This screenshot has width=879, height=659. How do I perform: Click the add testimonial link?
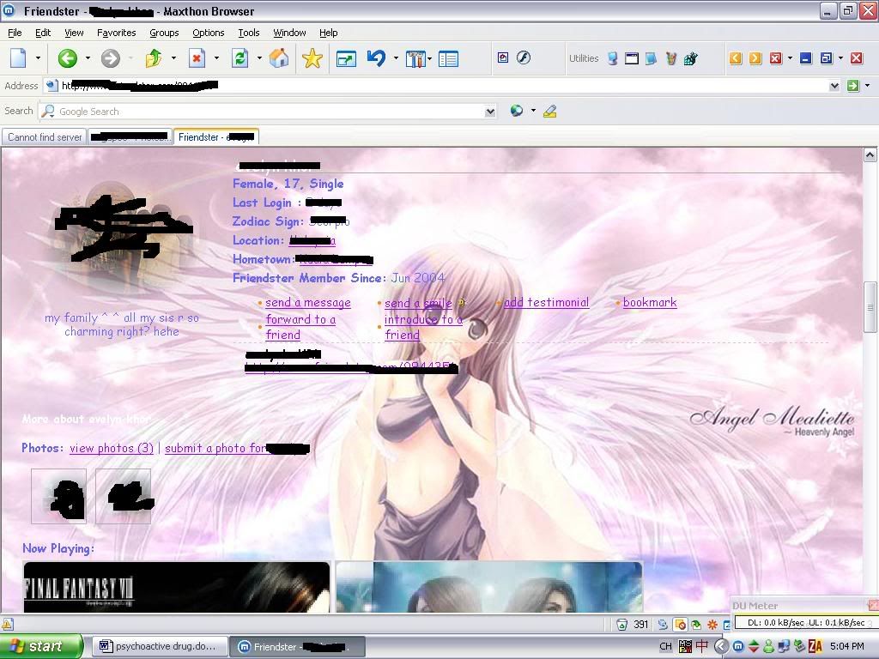(x=546, y=303)
